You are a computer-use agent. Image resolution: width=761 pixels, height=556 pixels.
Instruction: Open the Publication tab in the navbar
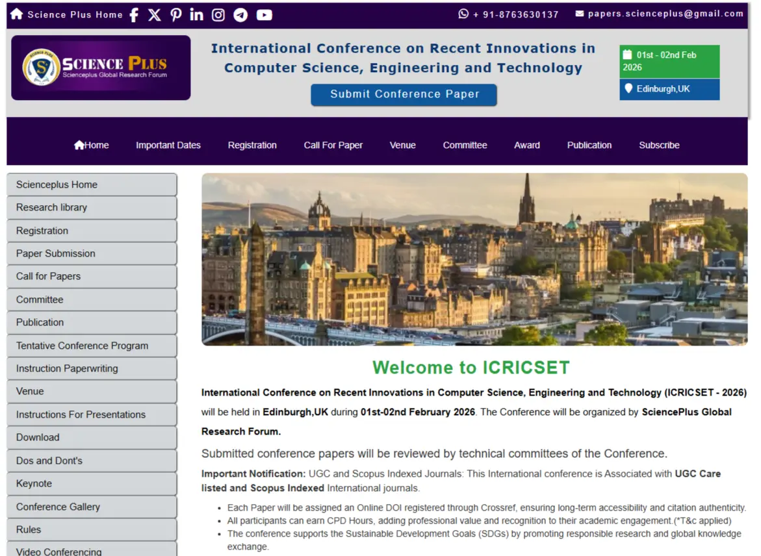(x=589, y=145)
